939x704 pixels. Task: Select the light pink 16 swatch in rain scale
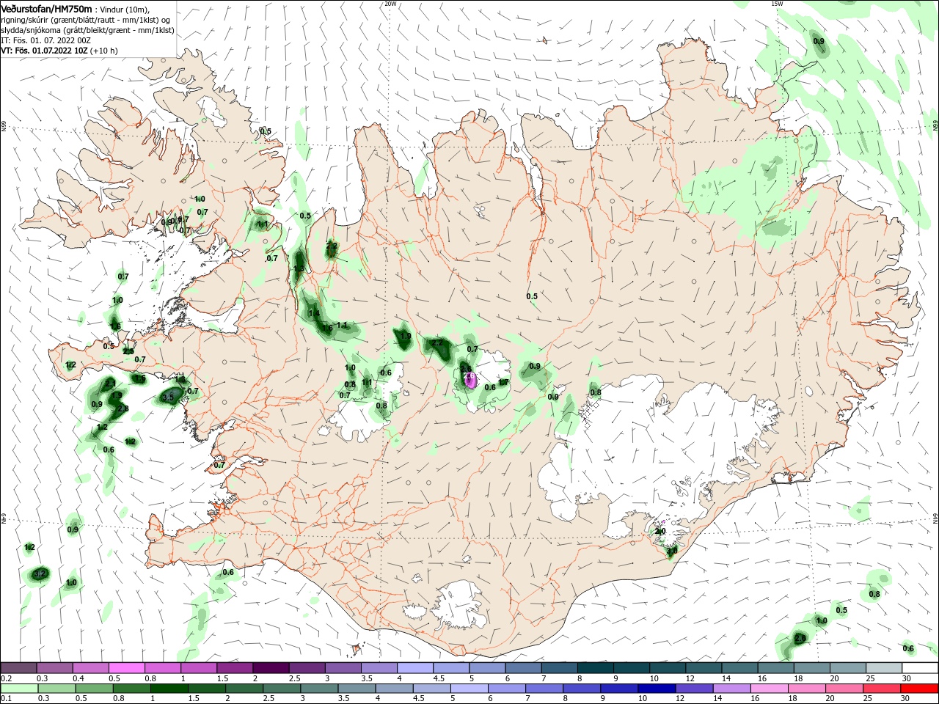pos(769,689)
